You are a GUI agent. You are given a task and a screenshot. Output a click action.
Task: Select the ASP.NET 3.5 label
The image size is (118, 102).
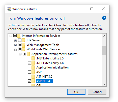[44, 77]
